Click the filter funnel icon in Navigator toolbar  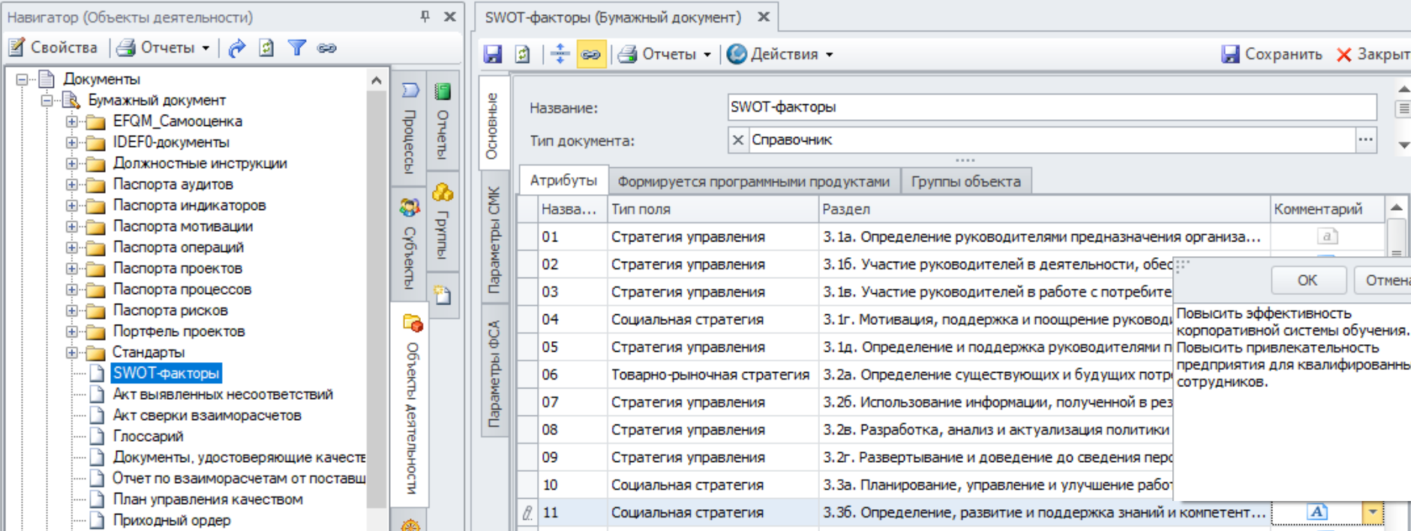[x=297, y=48]
